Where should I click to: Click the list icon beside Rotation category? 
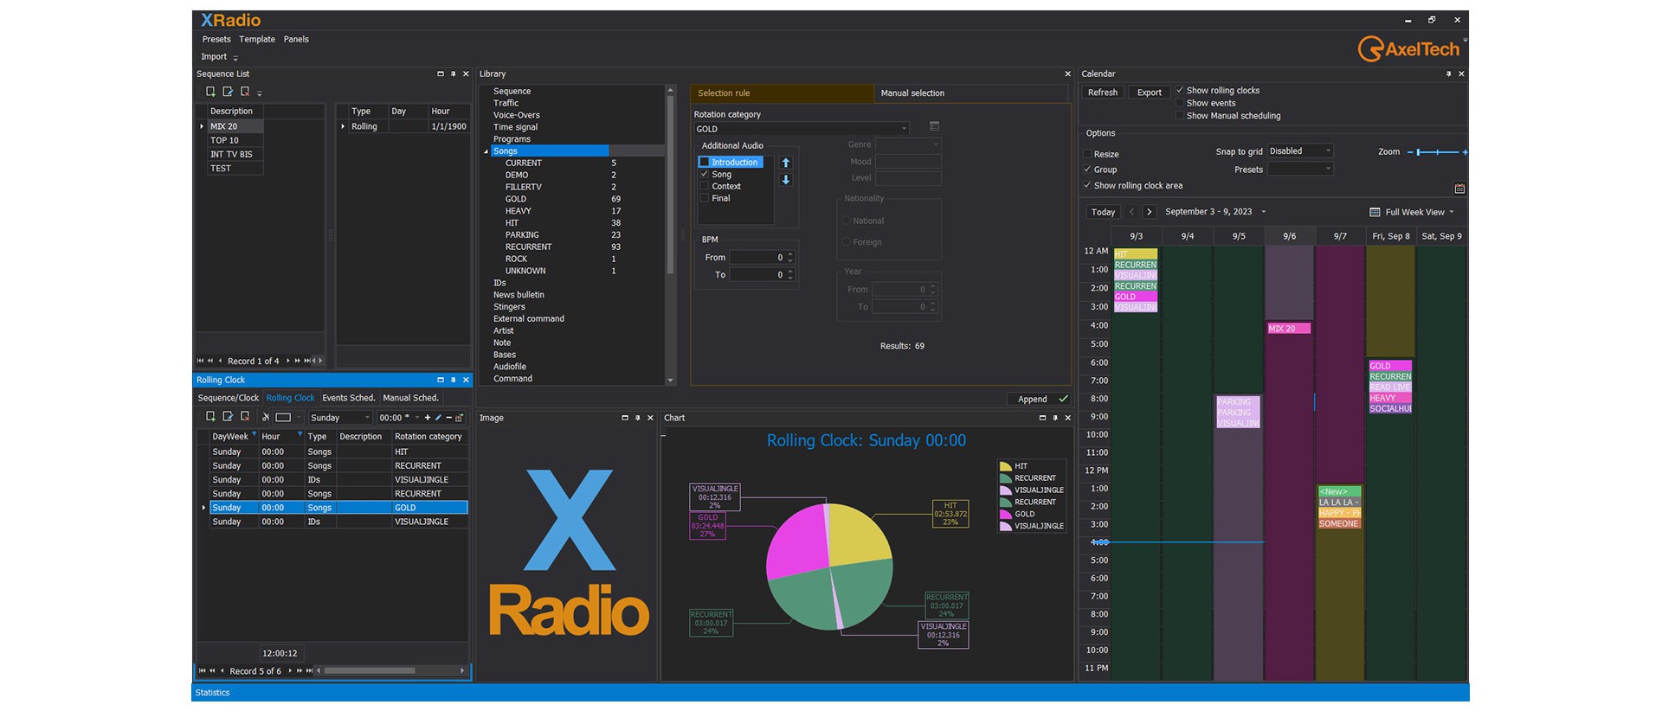(x=934, y=127)
